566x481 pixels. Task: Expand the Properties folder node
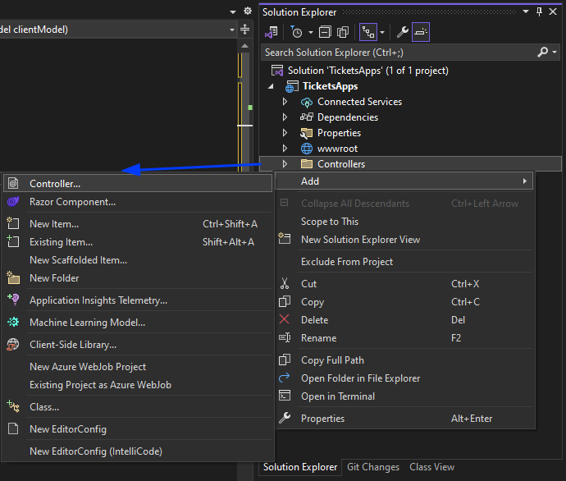click(285, 133)
